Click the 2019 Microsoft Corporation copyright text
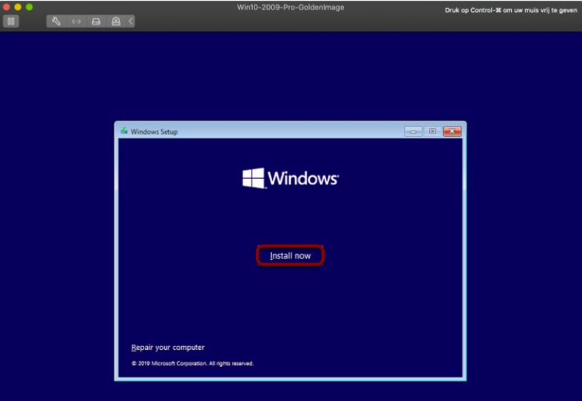Viewport: 582px width, 401px height. [192, 363]
